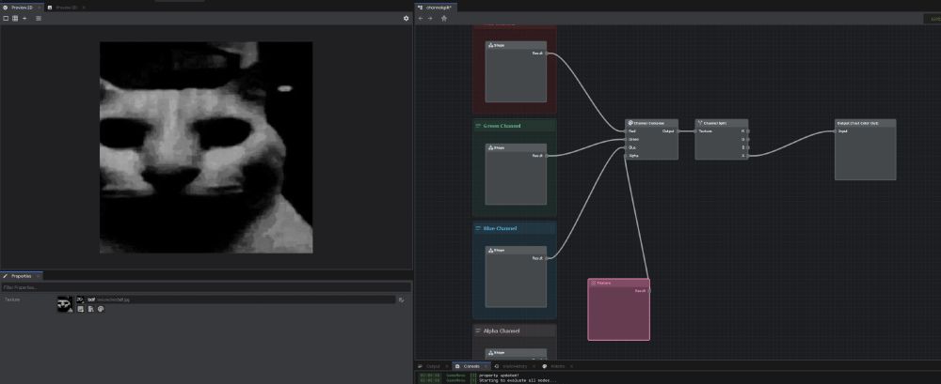Click the Texture input port on Channel Split
This screenshot has width=941, height=384.
coord(695,131)
